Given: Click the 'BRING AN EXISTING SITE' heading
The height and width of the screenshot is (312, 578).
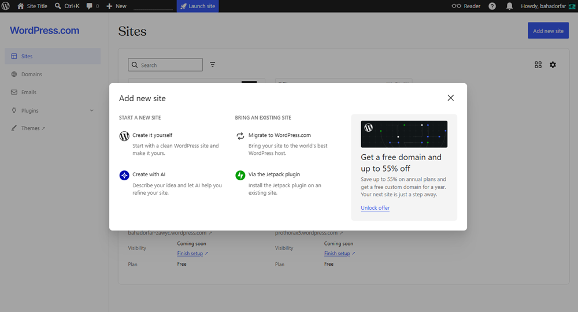Looking at the screenshot, I should (263, 117).
